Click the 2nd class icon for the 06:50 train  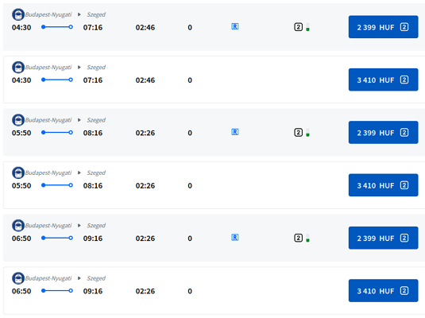point(299,238)
